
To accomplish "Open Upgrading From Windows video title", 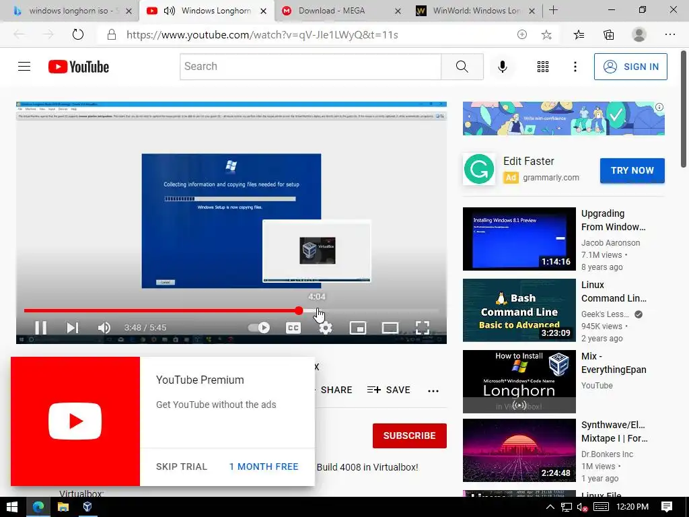I will pyautogui.click(x=614, y=220).
